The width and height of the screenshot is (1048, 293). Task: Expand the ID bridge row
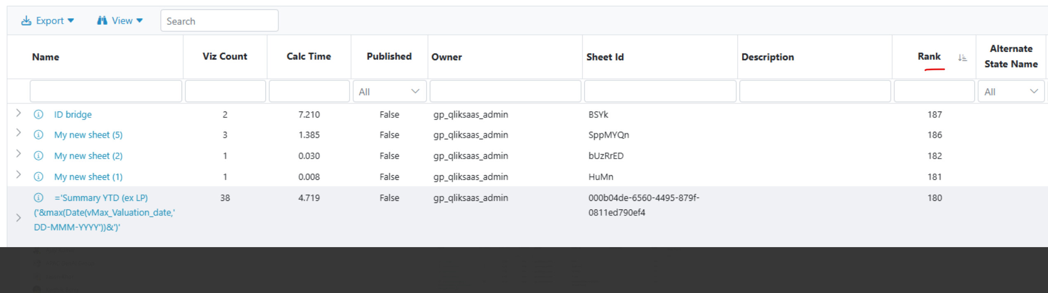coord(19,113)
